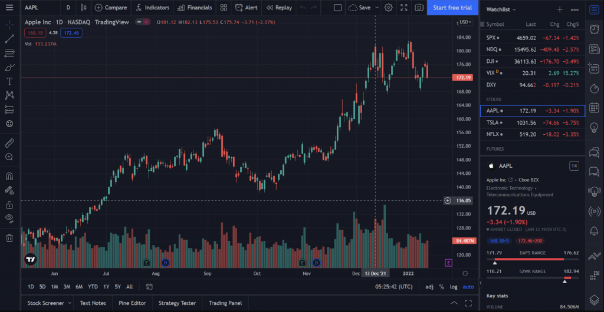Viewport: 604px width, 312px height.
Task: Expand the Stock Screener dropdown arrow
Action: [x=70, y=303]
